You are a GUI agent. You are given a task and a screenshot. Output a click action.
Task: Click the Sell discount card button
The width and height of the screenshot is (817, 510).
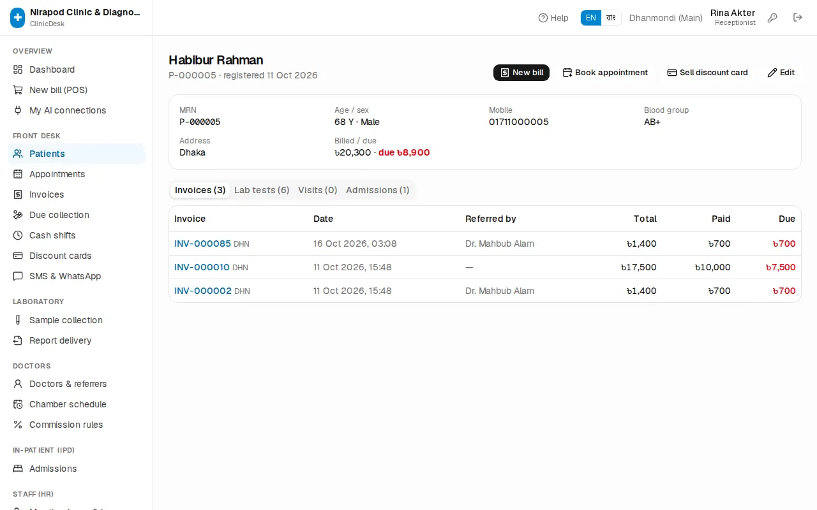click(x=707, y=73)
